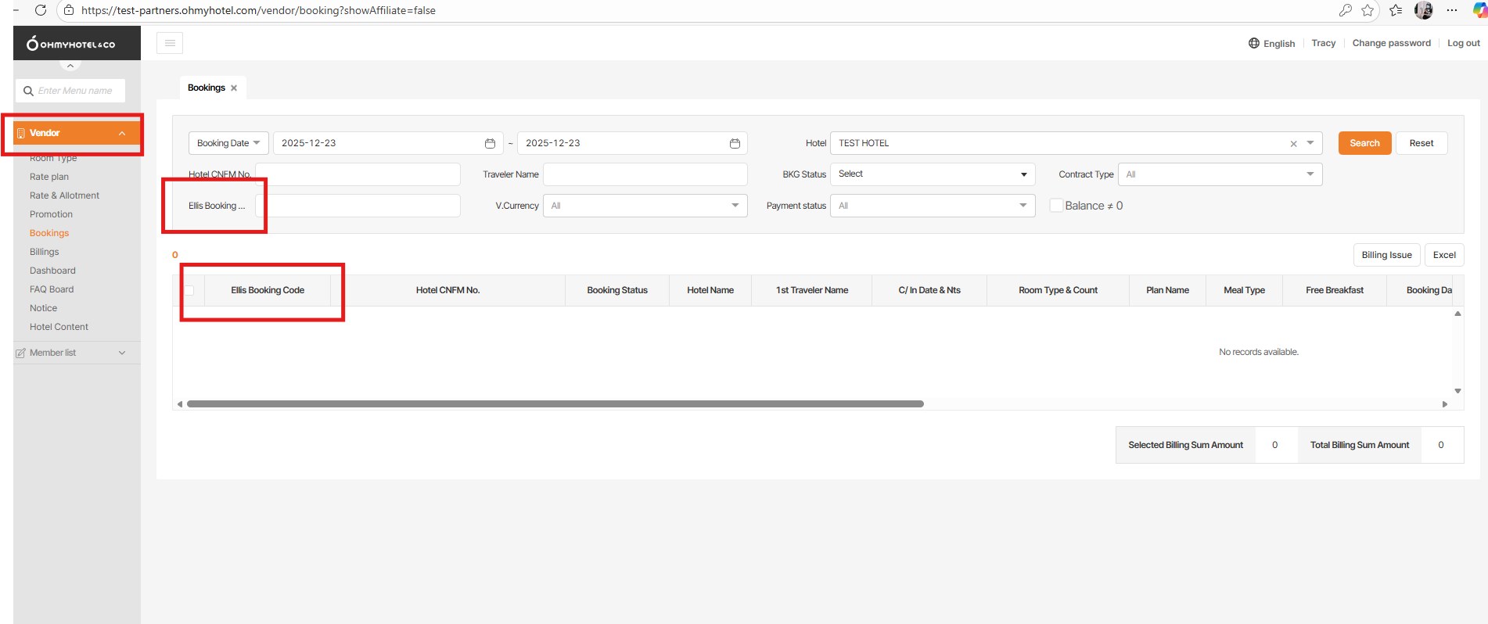This screenshot has width=1488, height=624.
Task: Click the OhMyHotel&Co logo
Action: tap(71, 44)
